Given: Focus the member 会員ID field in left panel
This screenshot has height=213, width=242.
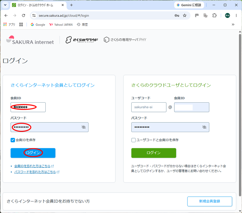Looking at the screenshot, I should coord(28,107).
